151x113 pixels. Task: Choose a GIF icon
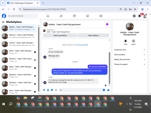[56, 90]
